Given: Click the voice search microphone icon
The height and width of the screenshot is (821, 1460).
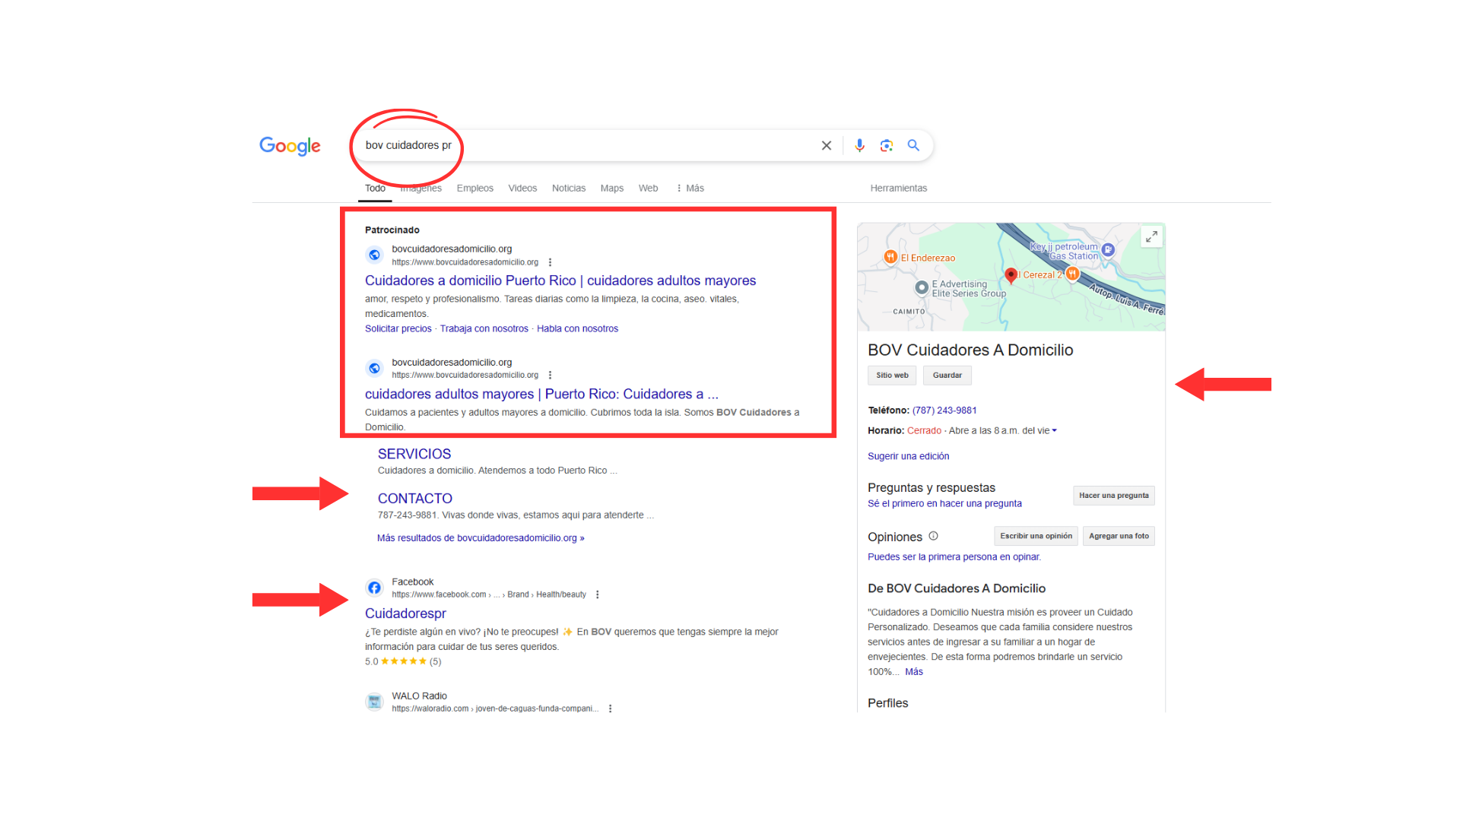Looking at the screenshot, I should click(x=859, y=145).
